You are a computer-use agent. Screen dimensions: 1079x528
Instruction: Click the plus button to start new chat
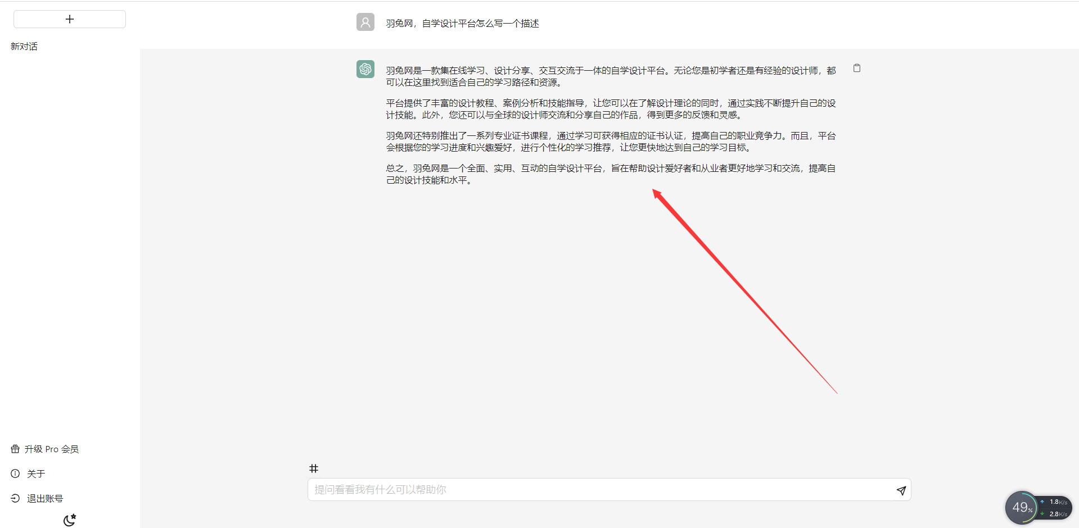click(x=70, y=19)
